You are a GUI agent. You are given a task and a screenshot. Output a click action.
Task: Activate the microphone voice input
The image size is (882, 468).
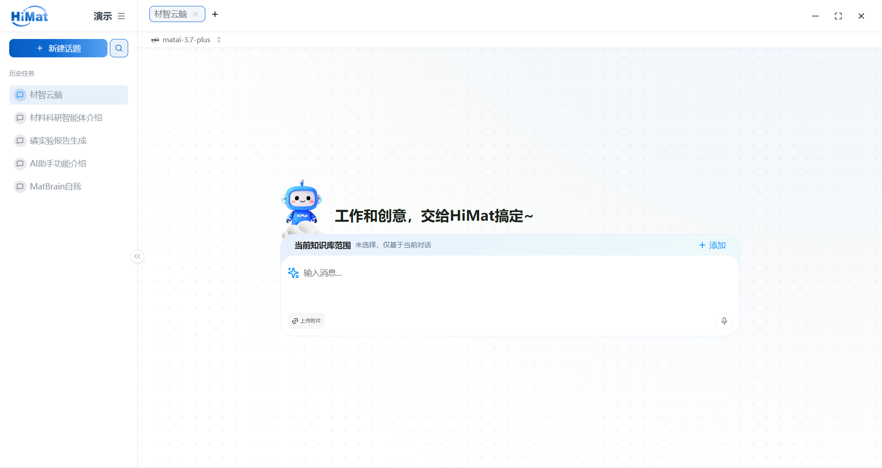tap(724, 321)
